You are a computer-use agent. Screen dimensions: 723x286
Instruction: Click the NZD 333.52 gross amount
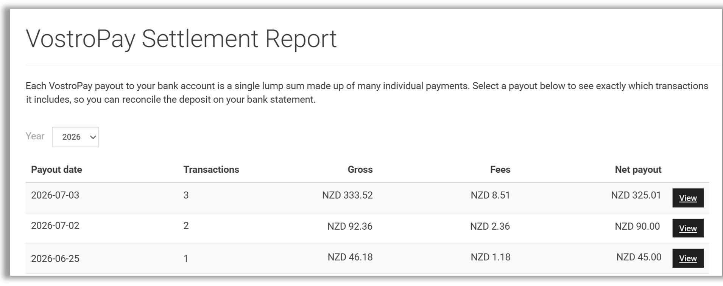(347, 195)
